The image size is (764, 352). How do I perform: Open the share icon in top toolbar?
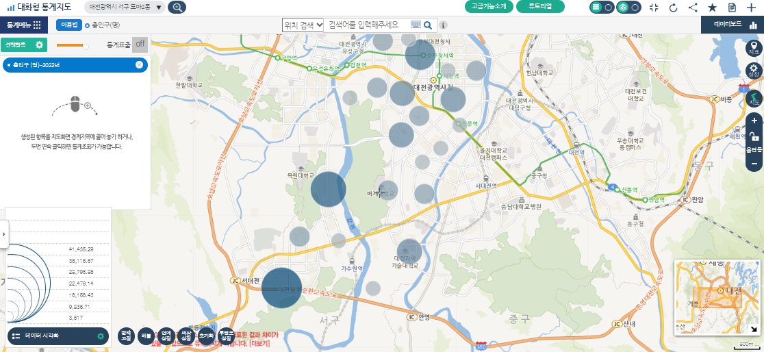693,8
